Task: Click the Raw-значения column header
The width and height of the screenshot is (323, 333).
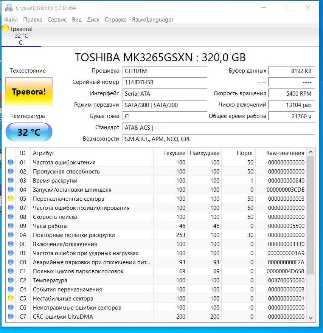Action: tap(281, 153)
